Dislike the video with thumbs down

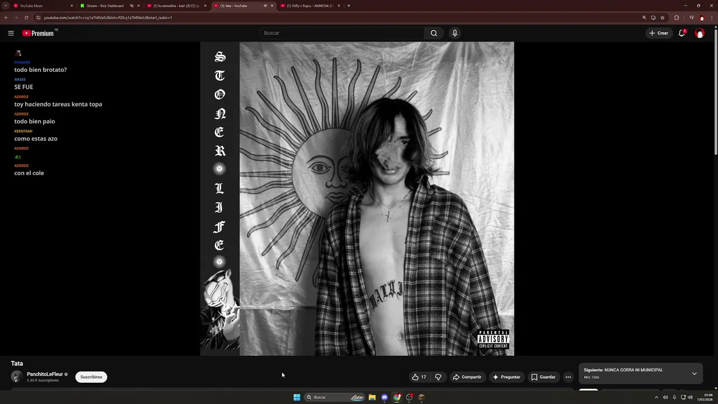[x=438, y=377]
